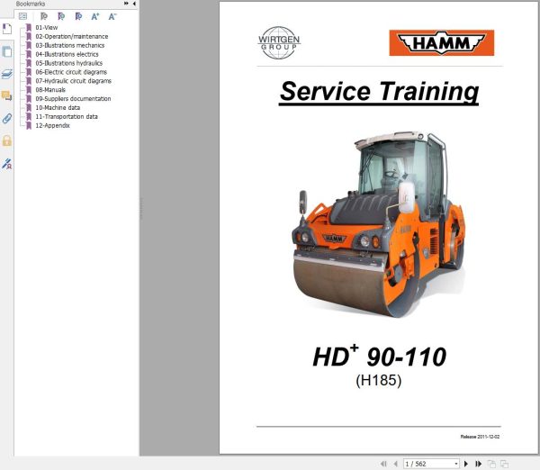Open the Security lock panel

7,140
